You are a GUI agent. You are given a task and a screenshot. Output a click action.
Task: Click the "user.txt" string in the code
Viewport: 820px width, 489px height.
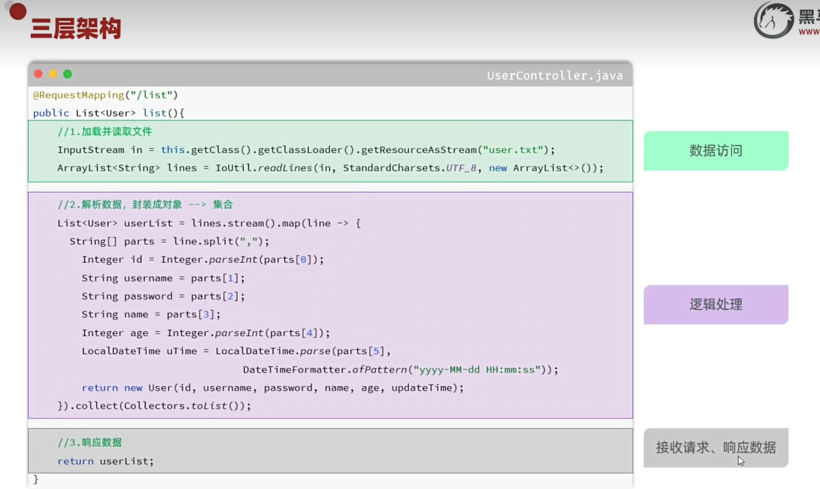513,150
